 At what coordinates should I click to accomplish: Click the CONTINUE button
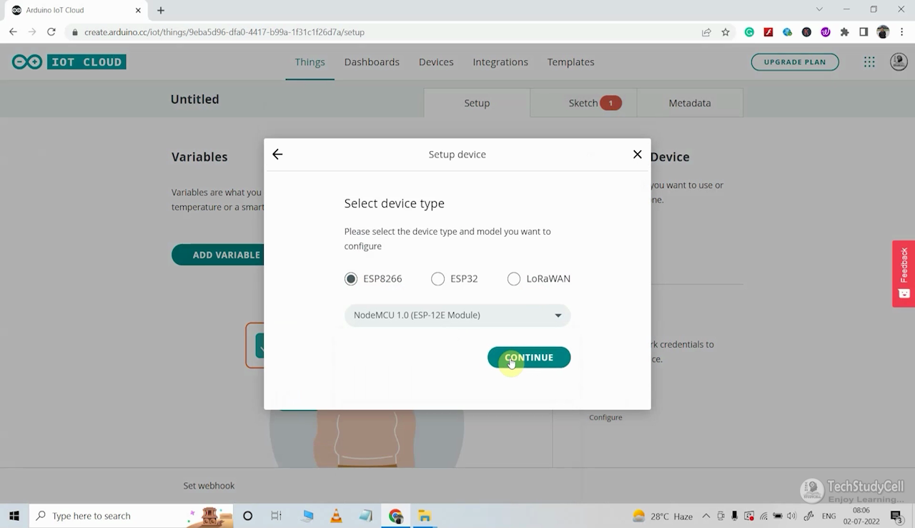point(529,358)
